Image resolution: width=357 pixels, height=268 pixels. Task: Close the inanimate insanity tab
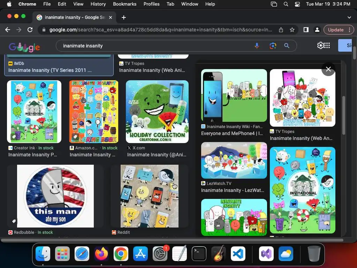[111, 17]
